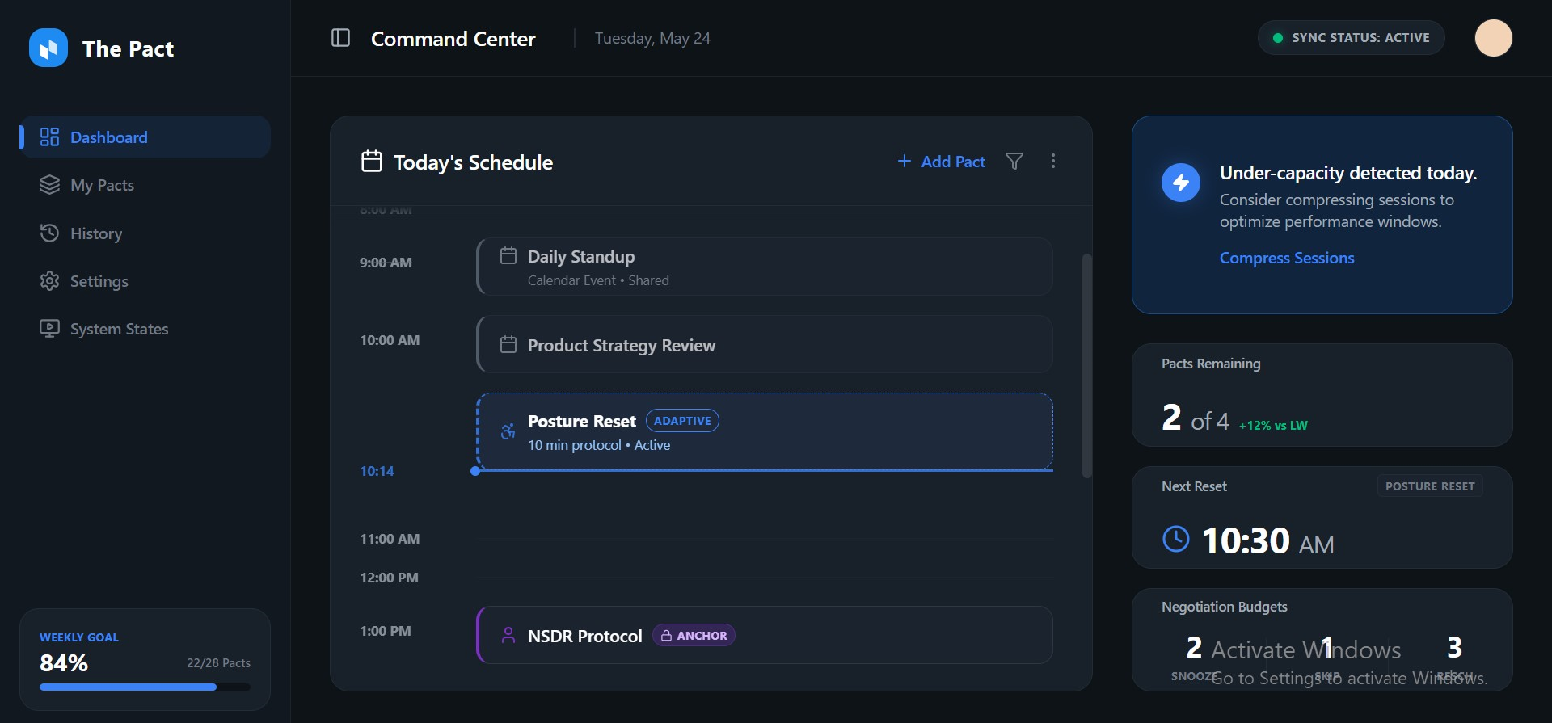1552x723 pixels.
Task: Open the user avatar profile
Action: tap(1493, 38)
